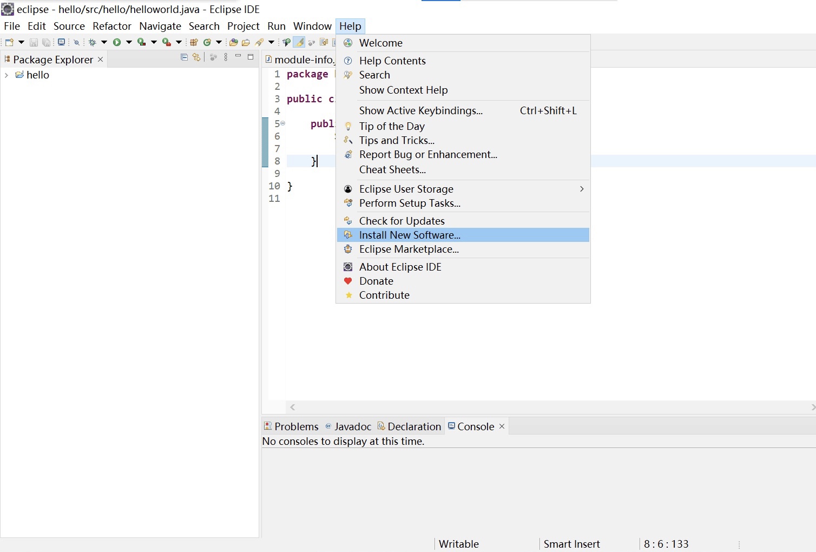Image resolution: width=816 pixels, height=552 pixels.
Task: Click the Writable status bar entry
Action: click(x=459, y=544)
